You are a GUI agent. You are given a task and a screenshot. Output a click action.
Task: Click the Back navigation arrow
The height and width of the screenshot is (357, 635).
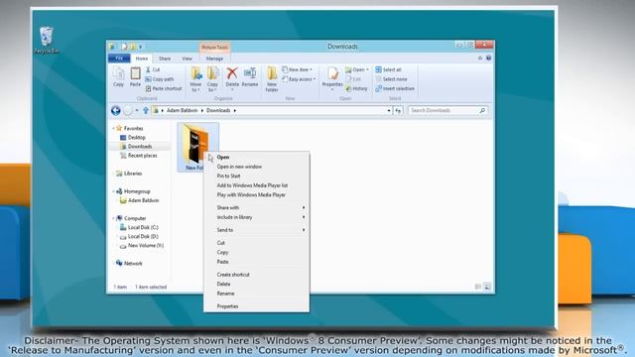[x=116, y=110]
